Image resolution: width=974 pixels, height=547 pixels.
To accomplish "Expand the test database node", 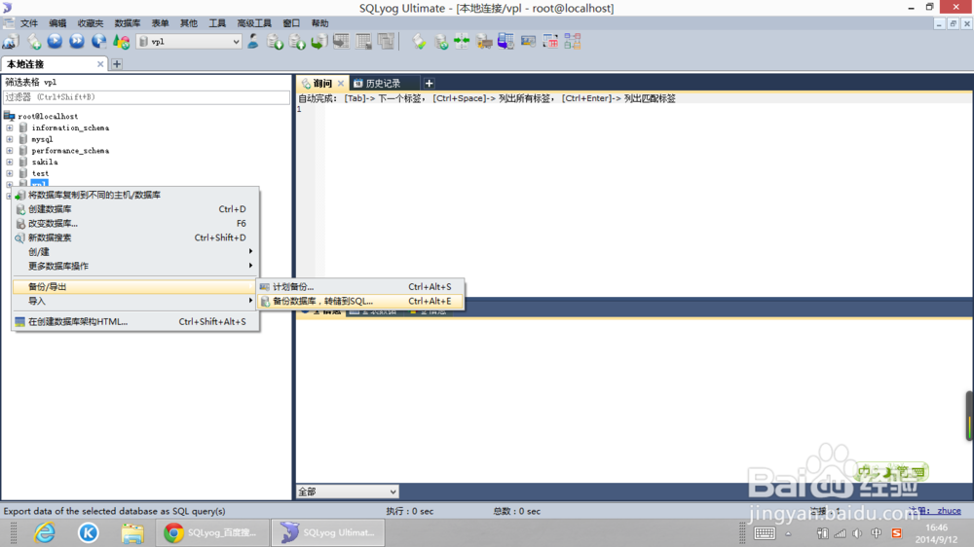I will point(10,173).
